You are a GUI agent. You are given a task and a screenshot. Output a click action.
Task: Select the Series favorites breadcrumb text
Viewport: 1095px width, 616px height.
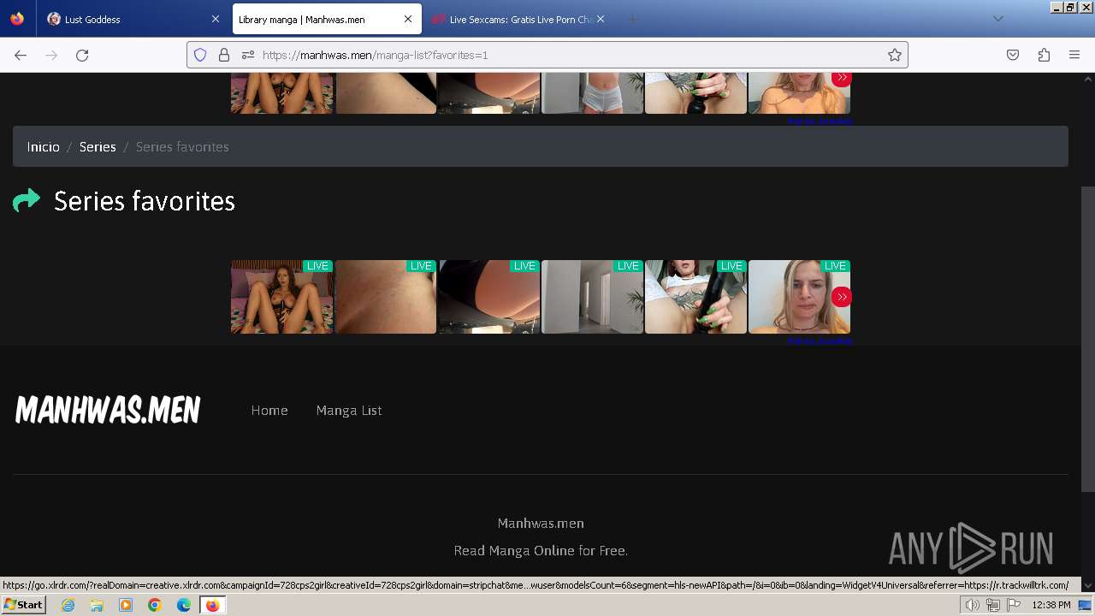[182, 147]
